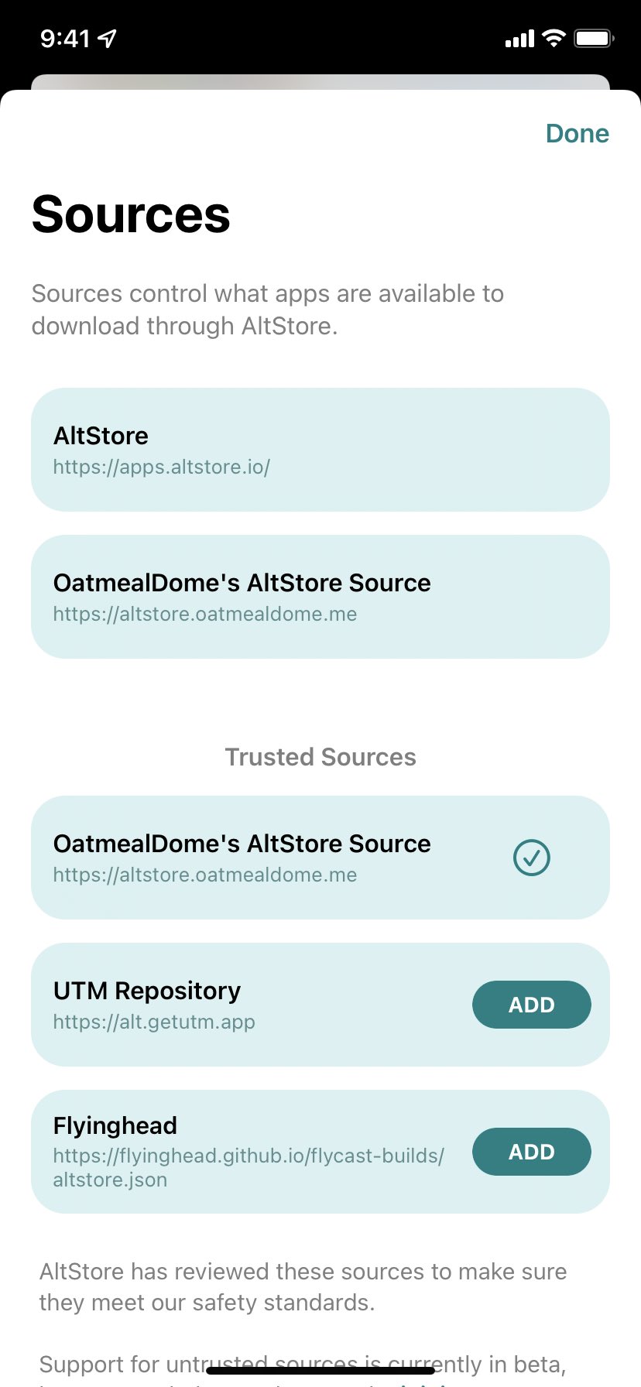Image resolution: width=641 pixels, height=1387 pixels.
Task: Tap the Done button
Action: point(577,134)
